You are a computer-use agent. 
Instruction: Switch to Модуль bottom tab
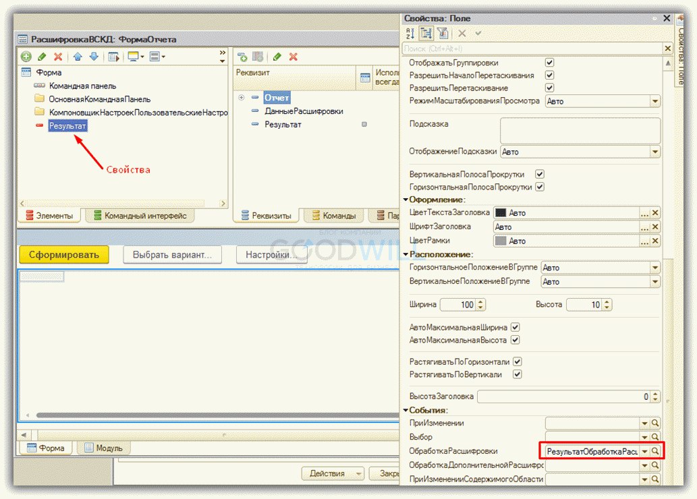coord(104,448)
